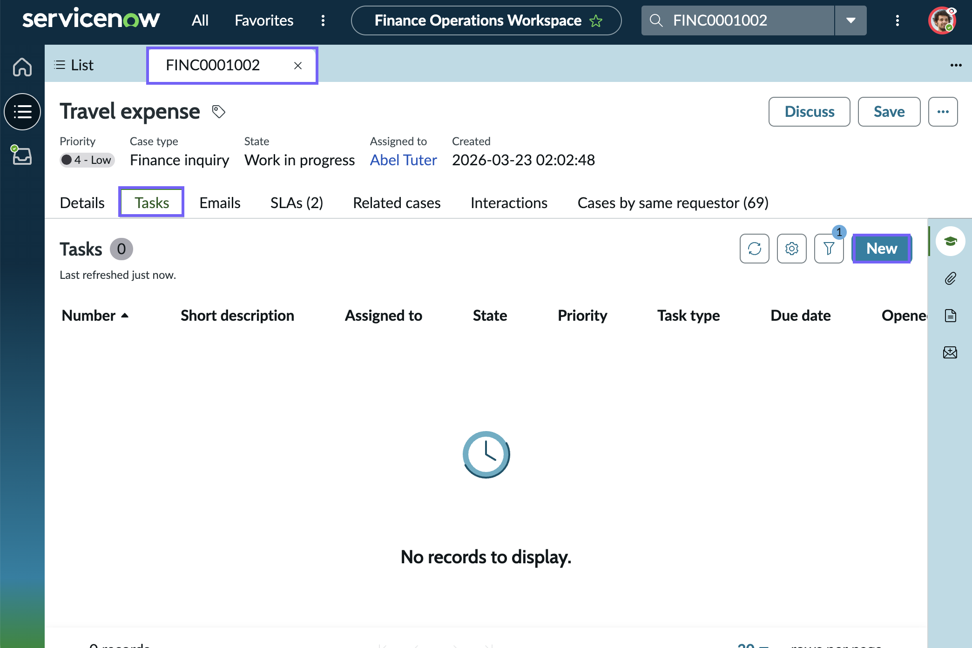This screenshot has width=972, height=648.
Task: Click the tag icon beside Travel expense
Action: click(219, 112)
